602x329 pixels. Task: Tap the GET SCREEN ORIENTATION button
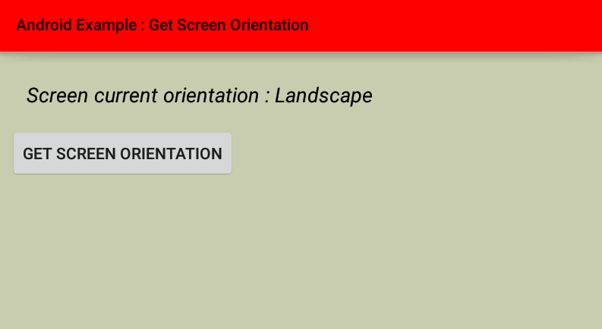pyautogui.click(x=122, y=153)
